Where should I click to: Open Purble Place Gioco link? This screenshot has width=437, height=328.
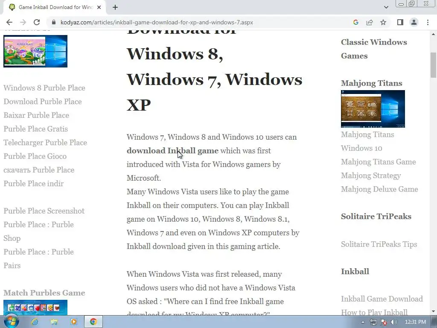[x=35, y=156]
